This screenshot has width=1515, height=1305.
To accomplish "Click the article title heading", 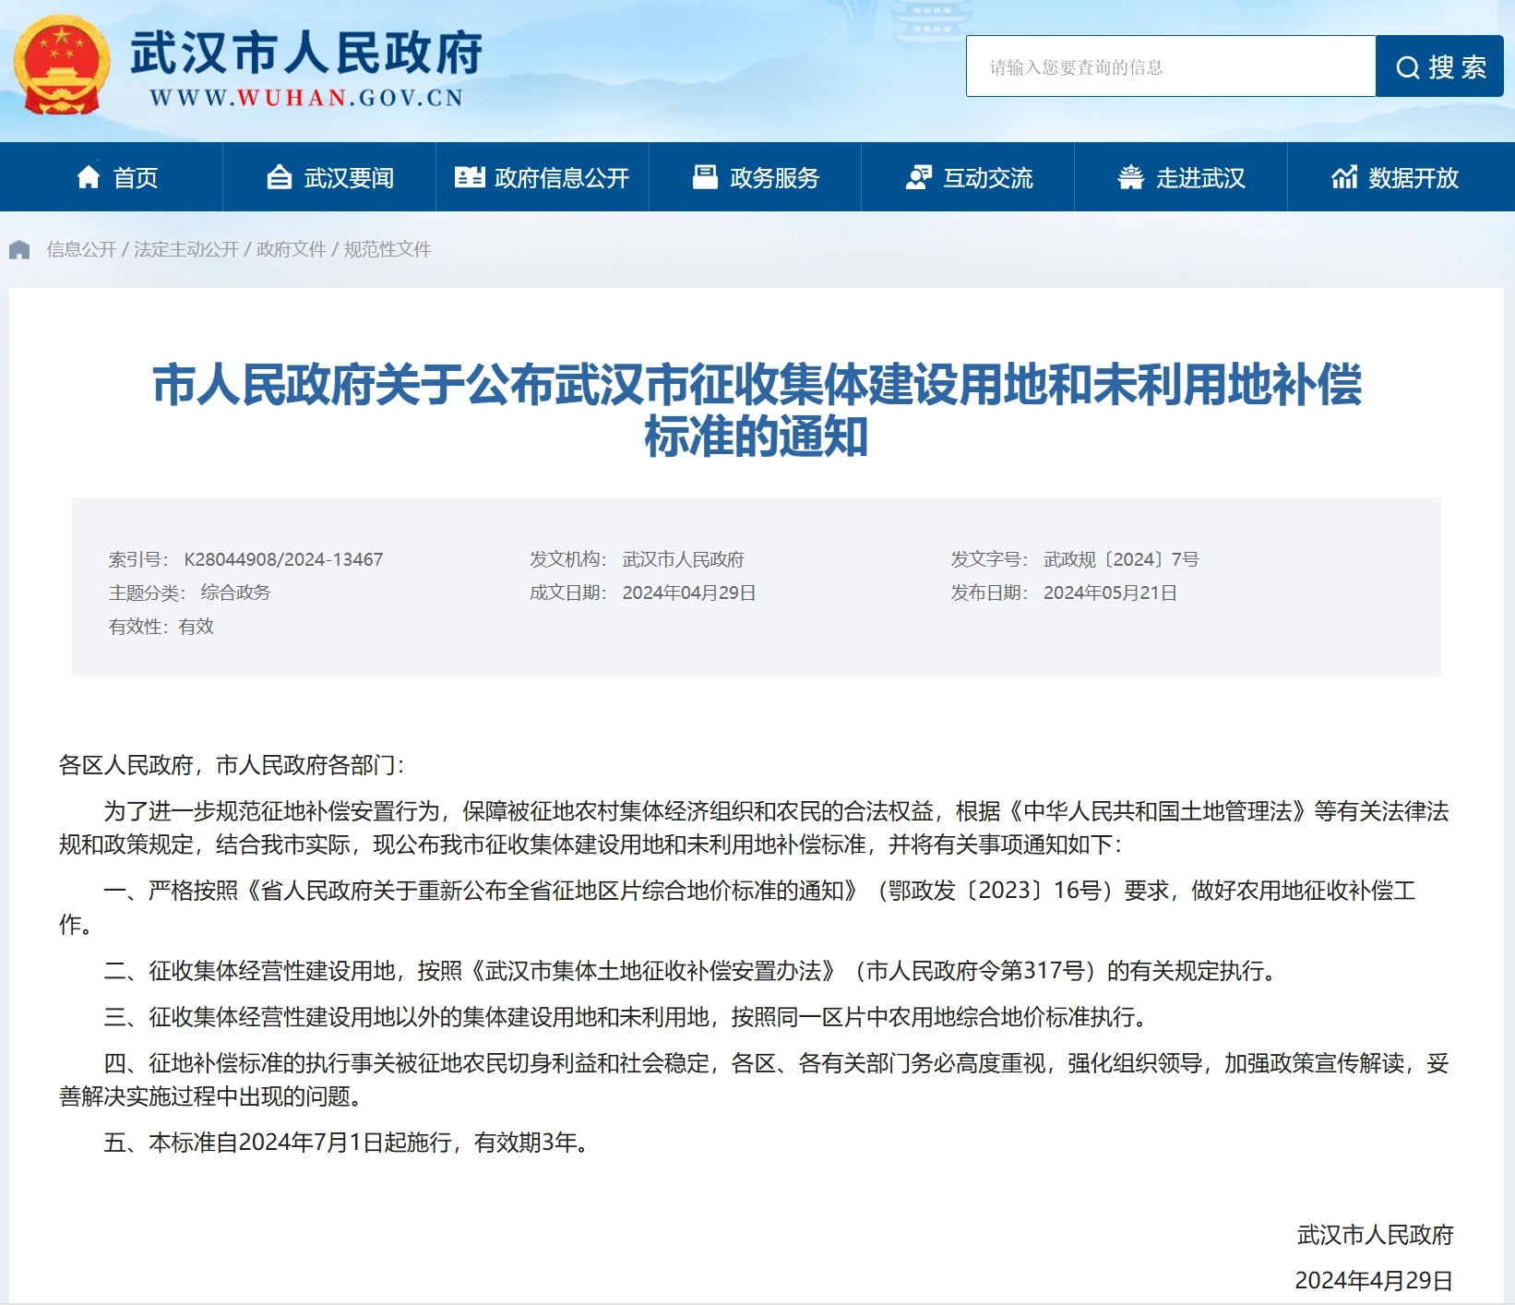I will [757, 411].
